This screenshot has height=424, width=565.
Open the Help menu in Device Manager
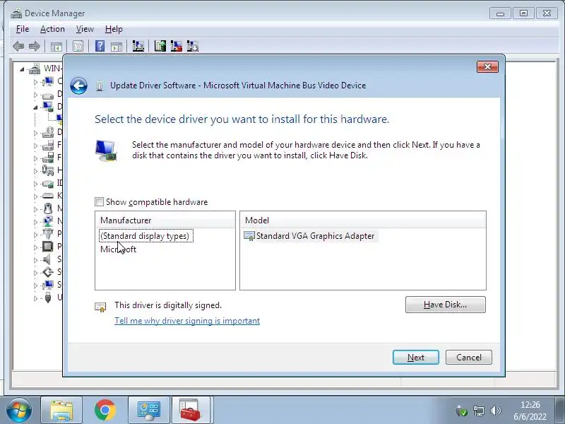[114, 29]
